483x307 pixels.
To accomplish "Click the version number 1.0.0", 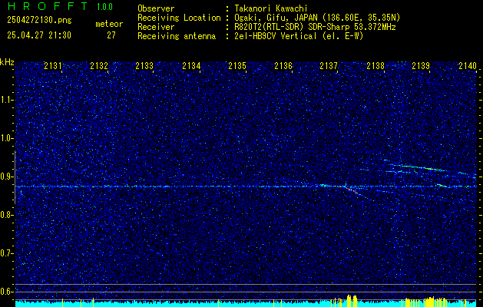I will pos(104,6).
